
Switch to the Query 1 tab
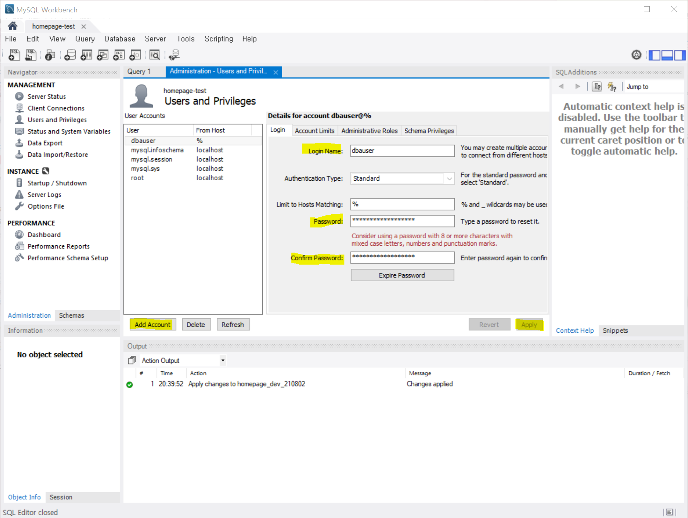pos(139,72)
